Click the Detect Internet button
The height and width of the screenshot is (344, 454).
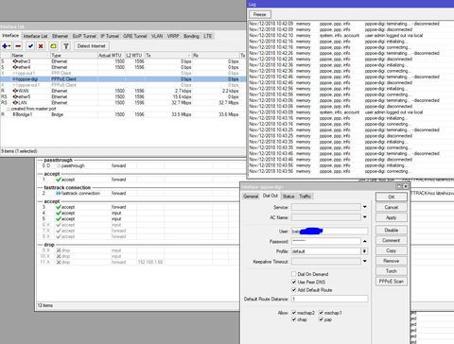tap(92, 46)
